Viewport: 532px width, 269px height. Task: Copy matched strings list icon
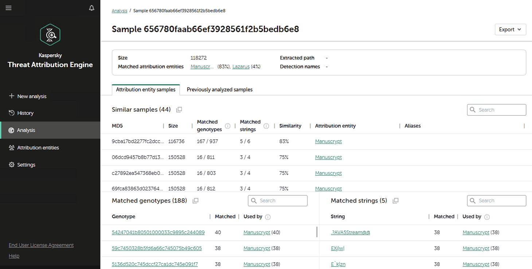click(x=395, y=201)
